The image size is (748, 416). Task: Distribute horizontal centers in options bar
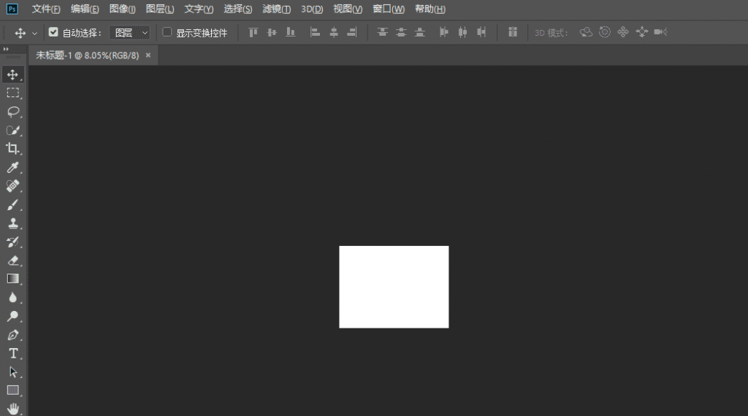point(462,32)
